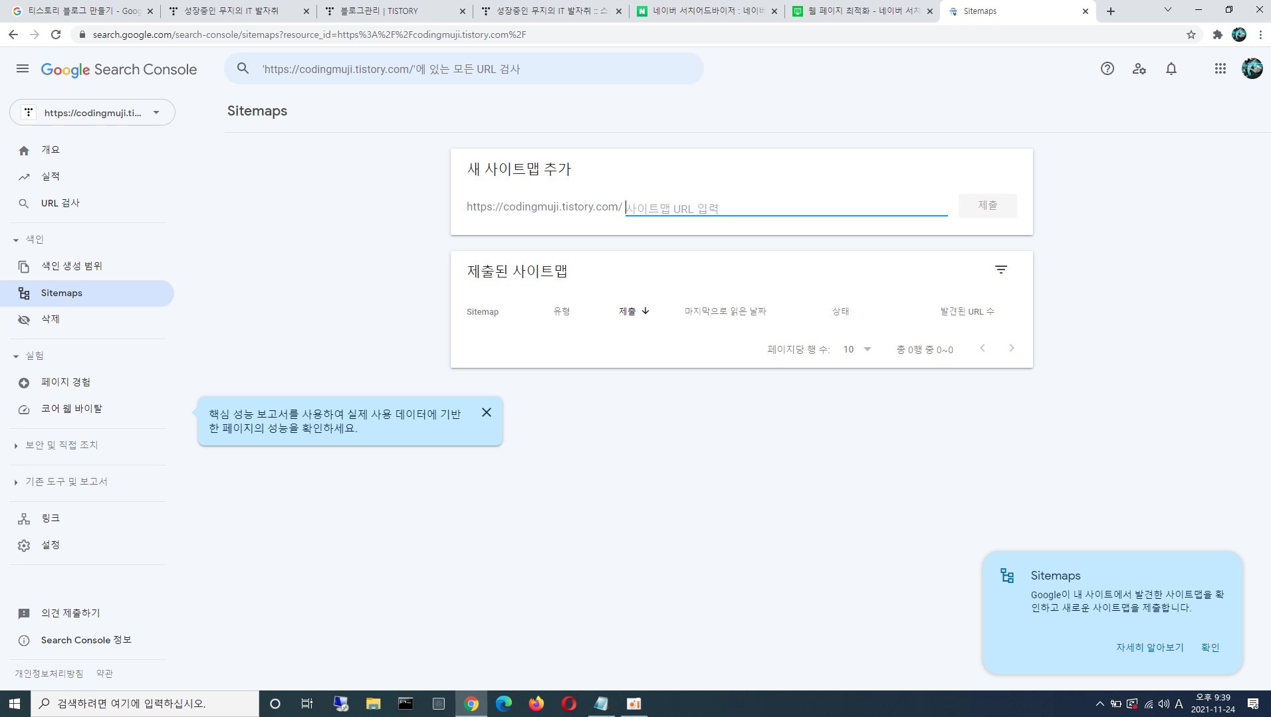Go to next table page

[1012, 348]
